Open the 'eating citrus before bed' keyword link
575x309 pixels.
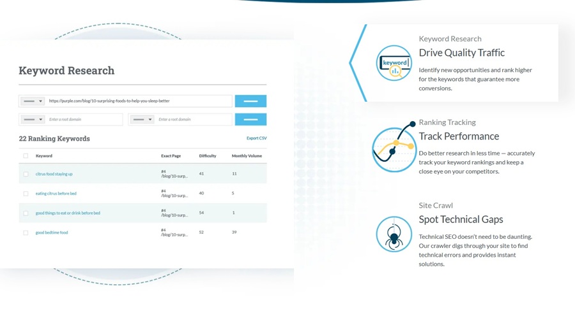point(56,194)
